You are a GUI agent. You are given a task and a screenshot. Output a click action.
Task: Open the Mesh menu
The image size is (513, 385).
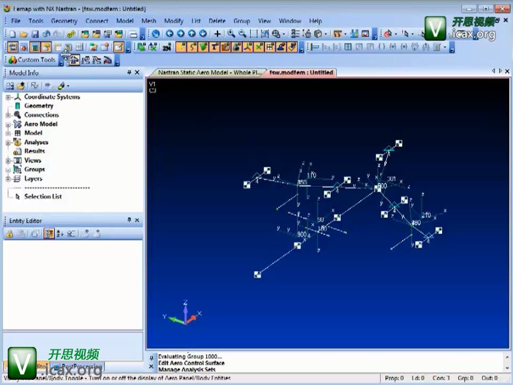[148, 21]
